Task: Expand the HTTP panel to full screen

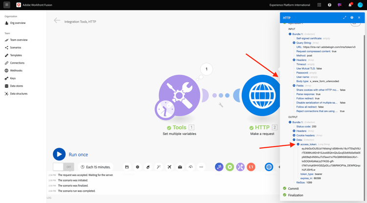Action: pos(344,18)
